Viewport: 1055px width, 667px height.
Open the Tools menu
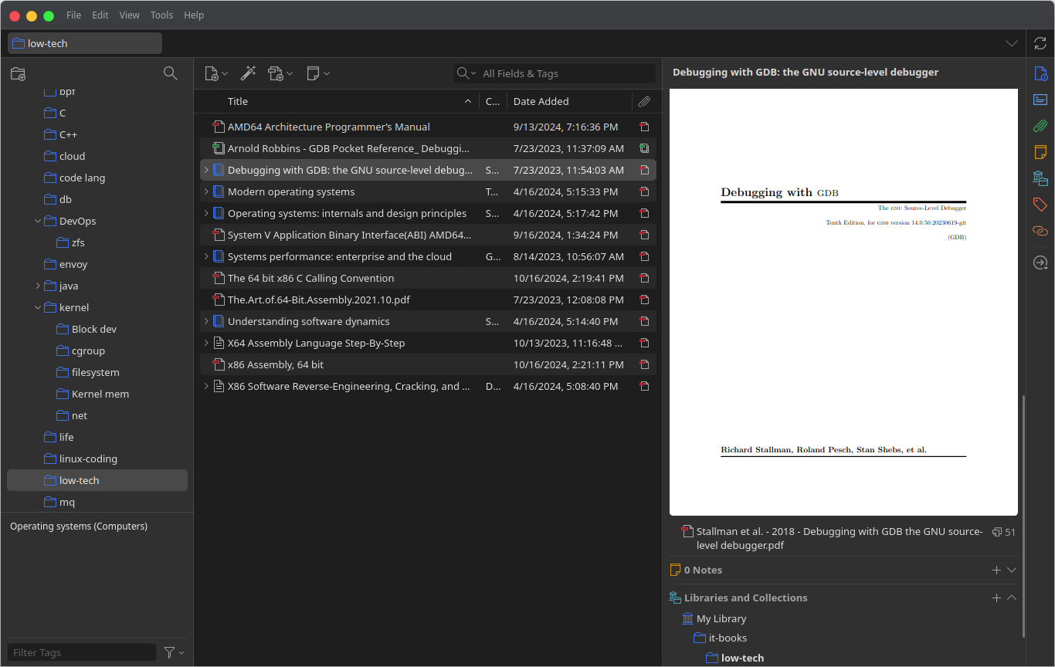(161, 15)
